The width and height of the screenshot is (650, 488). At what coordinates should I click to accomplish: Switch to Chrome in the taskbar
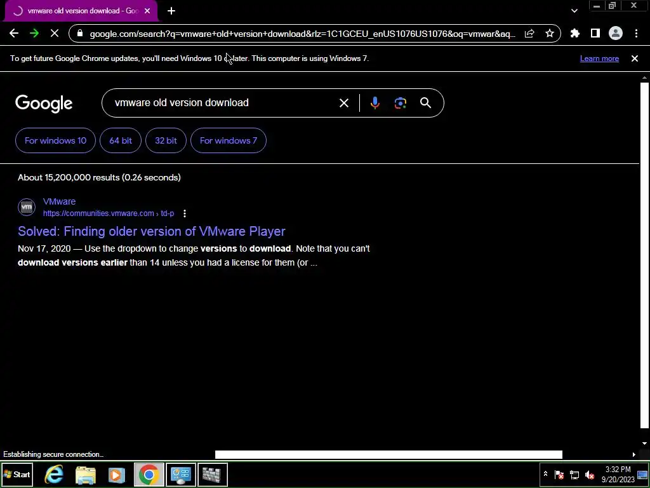149,474
